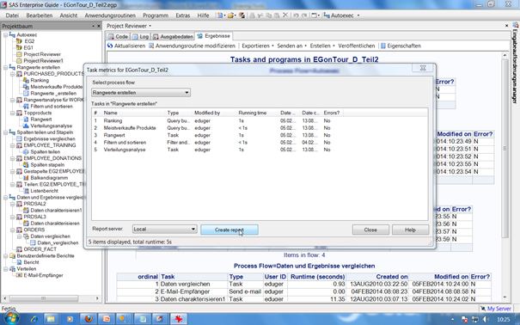Sort tasks list by Running time column header
520x325 pixels.
[x=257, y=113]
